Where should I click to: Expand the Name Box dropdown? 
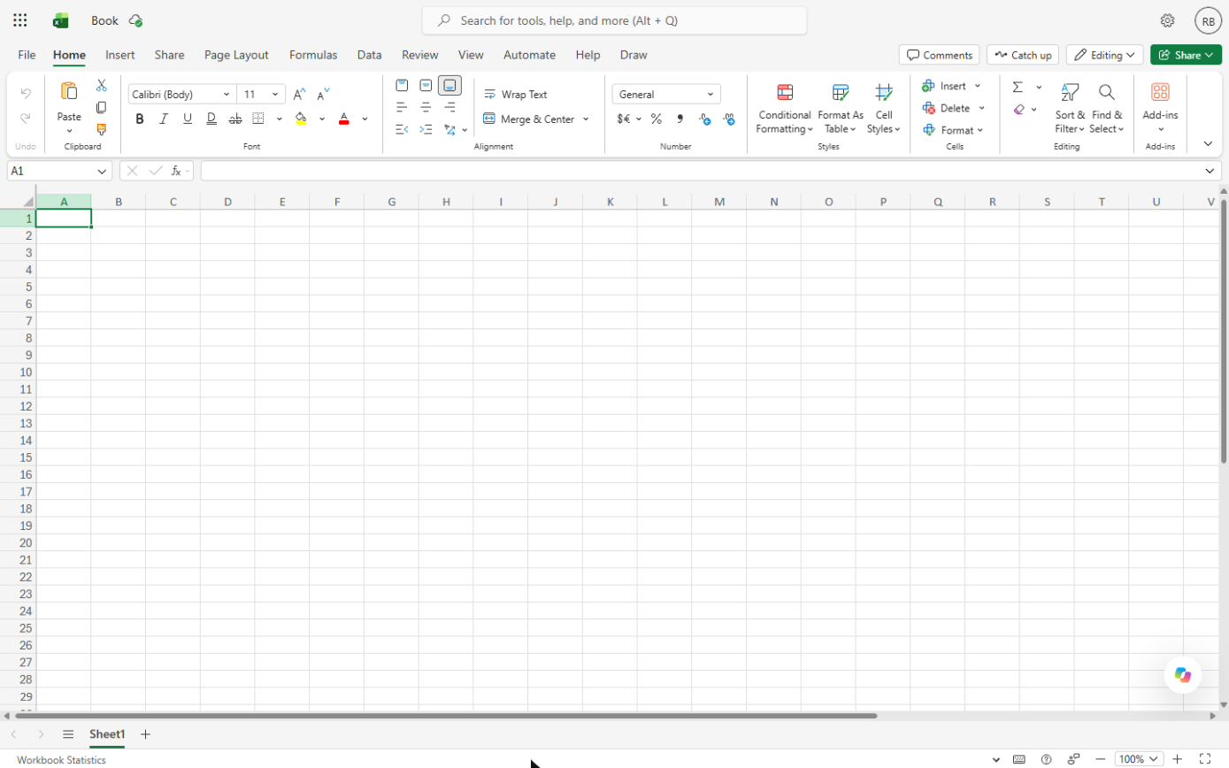pos(102,171)
